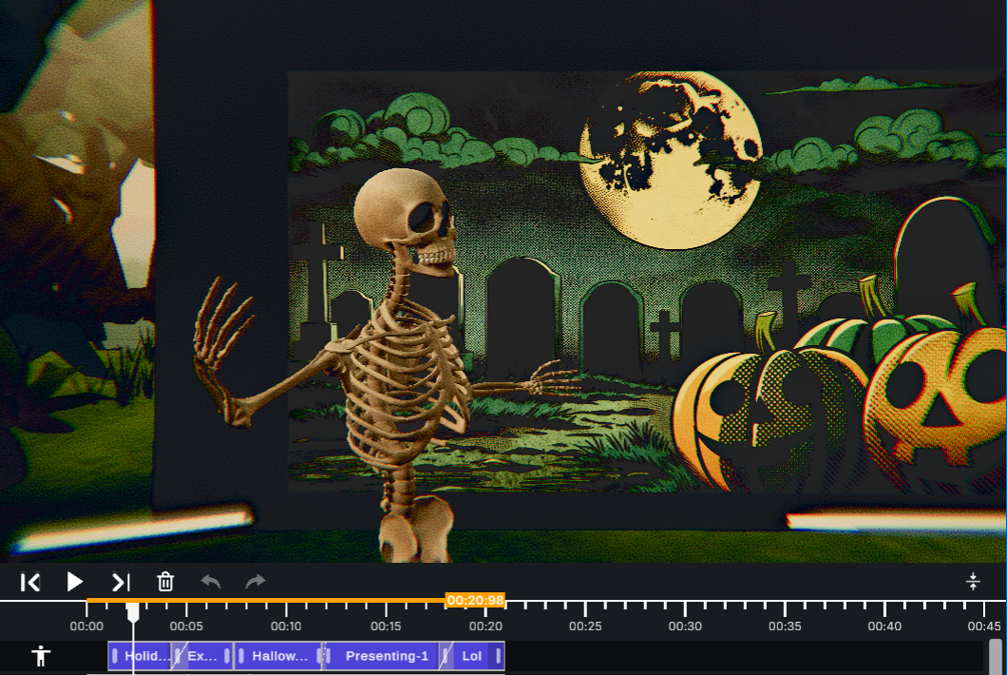Skip to the end of the timeline
This screenshot has height=675, width=1007.
click(x=121, y=582)
